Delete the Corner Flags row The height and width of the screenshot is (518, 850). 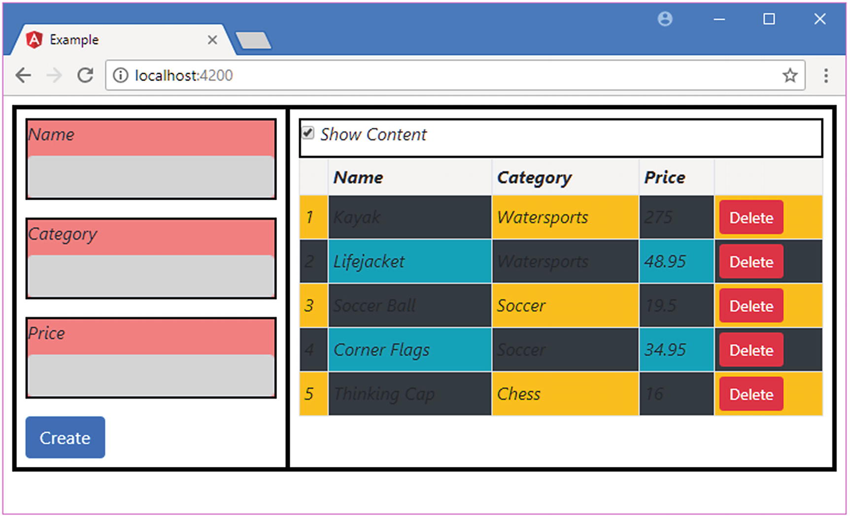[751, 350]
